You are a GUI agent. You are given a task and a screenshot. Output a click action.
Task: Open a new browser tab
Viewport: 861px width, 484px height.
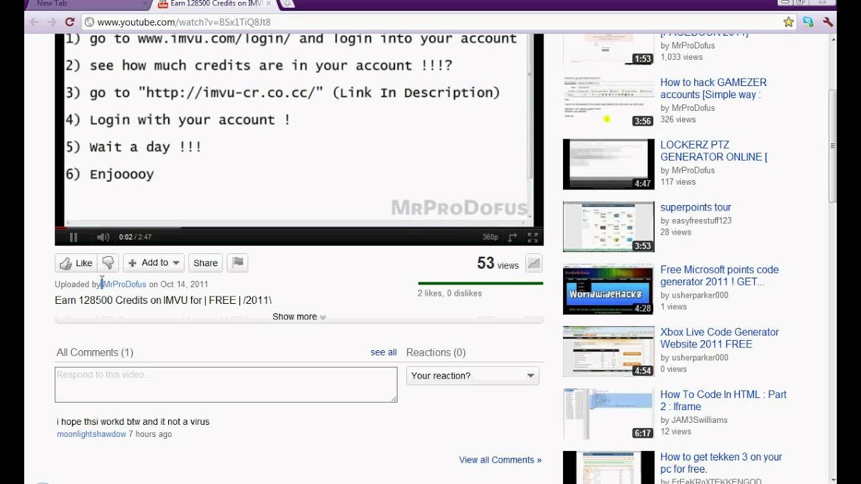tap(287, 3)
